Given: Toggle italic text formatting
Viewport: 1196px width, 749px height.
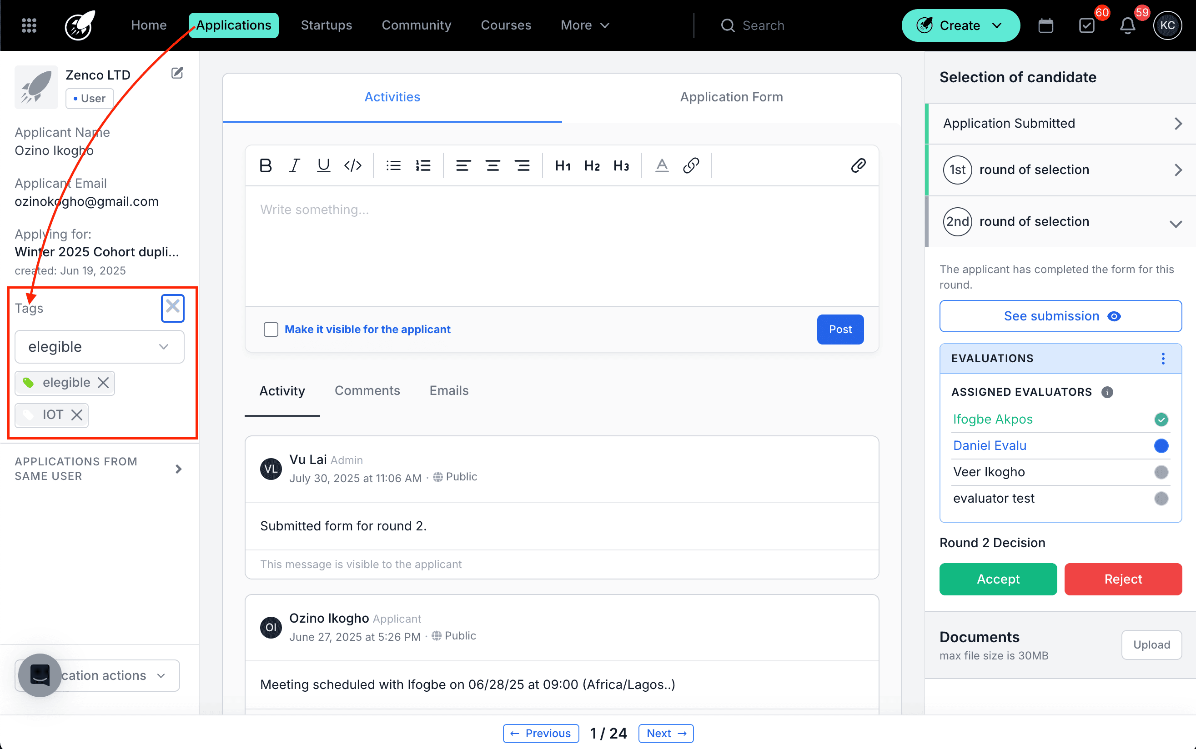Looking at the screenshot, I should pyautogui.click(x=294, y=165).
